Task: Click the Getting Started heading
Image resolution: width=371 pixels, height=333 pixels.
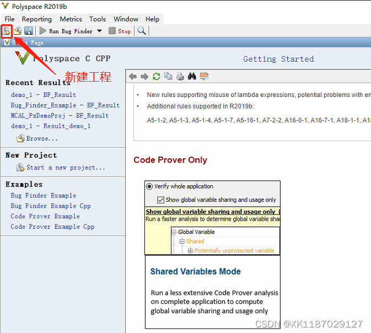Action: 278,59
